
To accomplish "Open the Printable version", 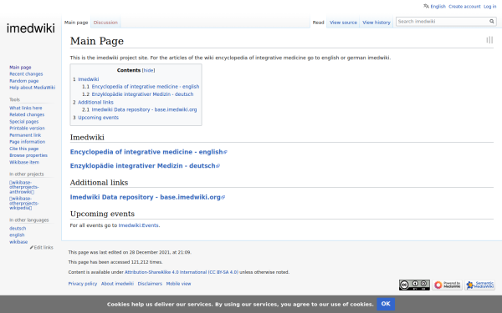I will [x=27, y=129].
